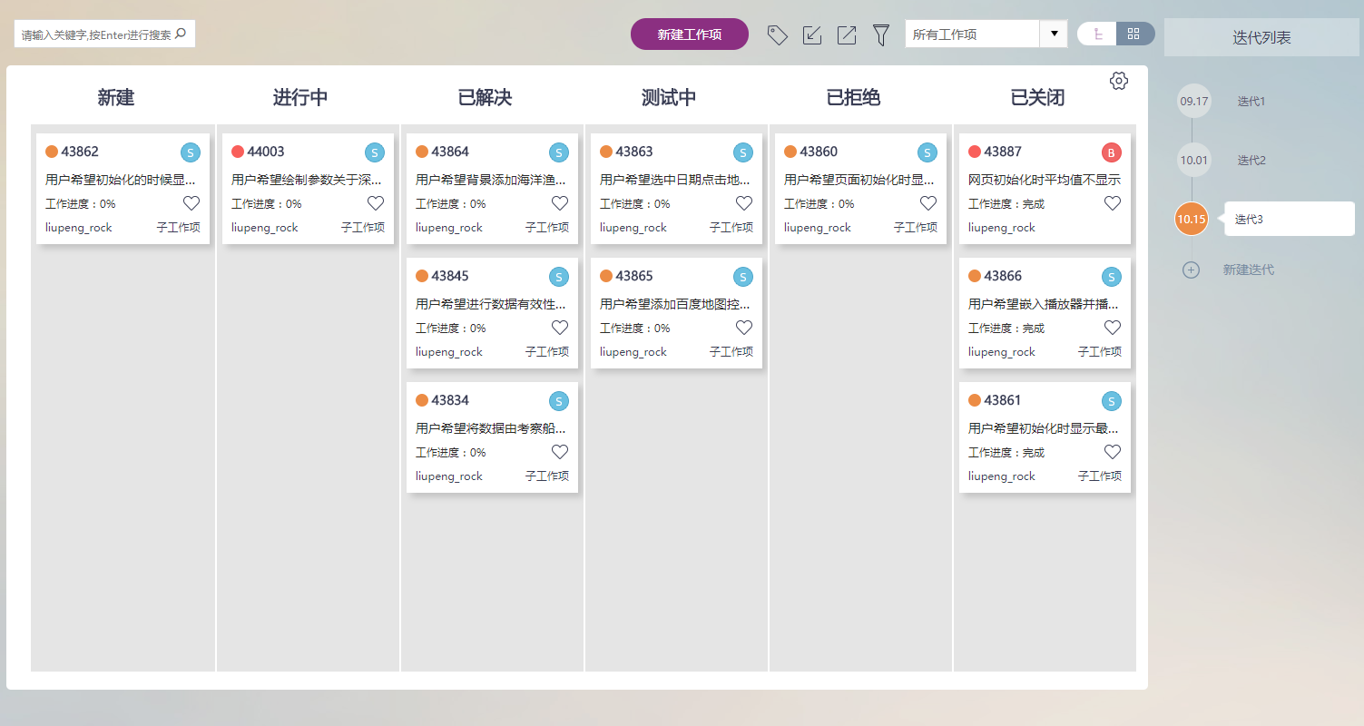Click the plus icon for 新建迭代
The image size is (1364, 726).
pos(1192,270)
